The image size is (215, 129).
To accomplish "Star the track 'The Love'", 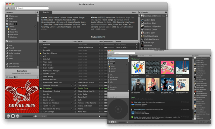I will [x=41, y=44].
